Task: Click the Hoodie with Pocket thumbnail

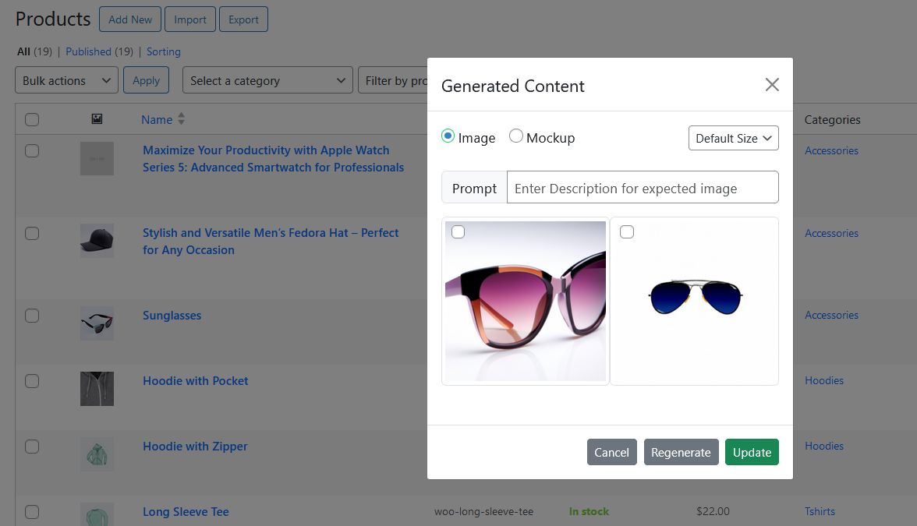Action: point(97,388)
